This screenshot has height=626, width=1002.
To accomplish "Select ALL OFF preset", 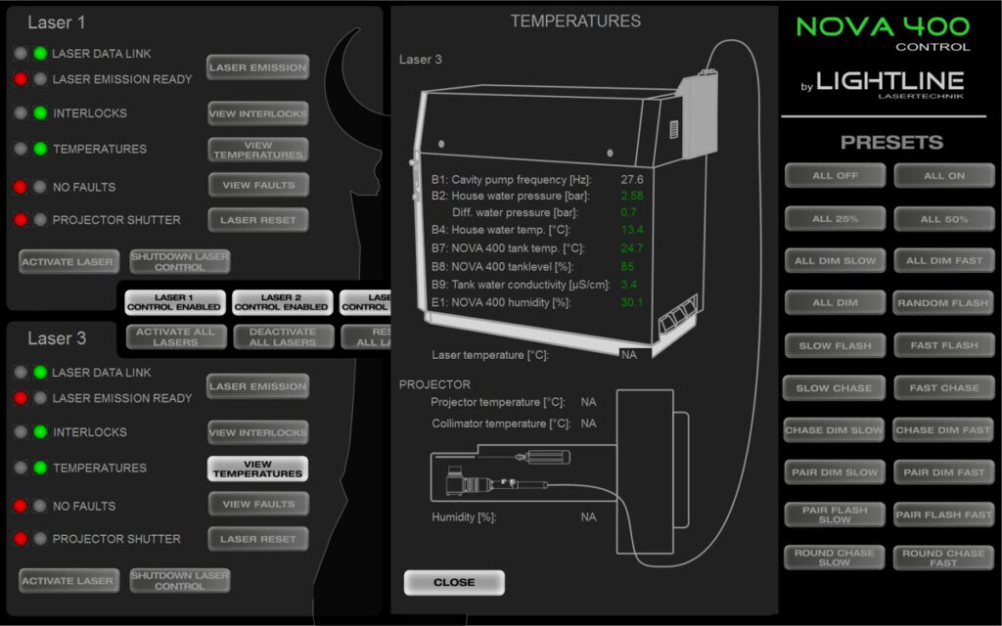I will pos(836,176).
